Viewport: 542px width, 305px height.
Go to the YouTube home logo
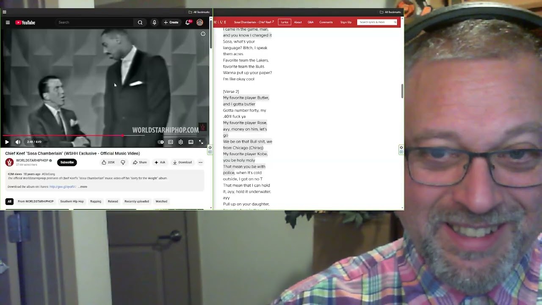point(25,22)
